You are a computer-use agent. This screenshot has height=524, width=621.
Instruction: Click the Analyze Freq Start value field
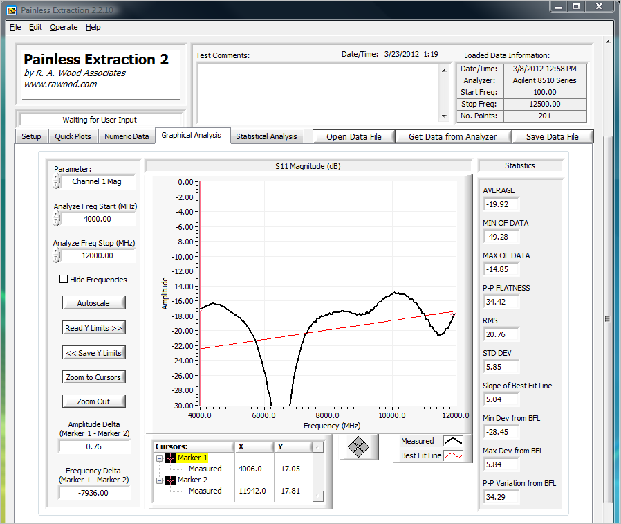point(98,219)
